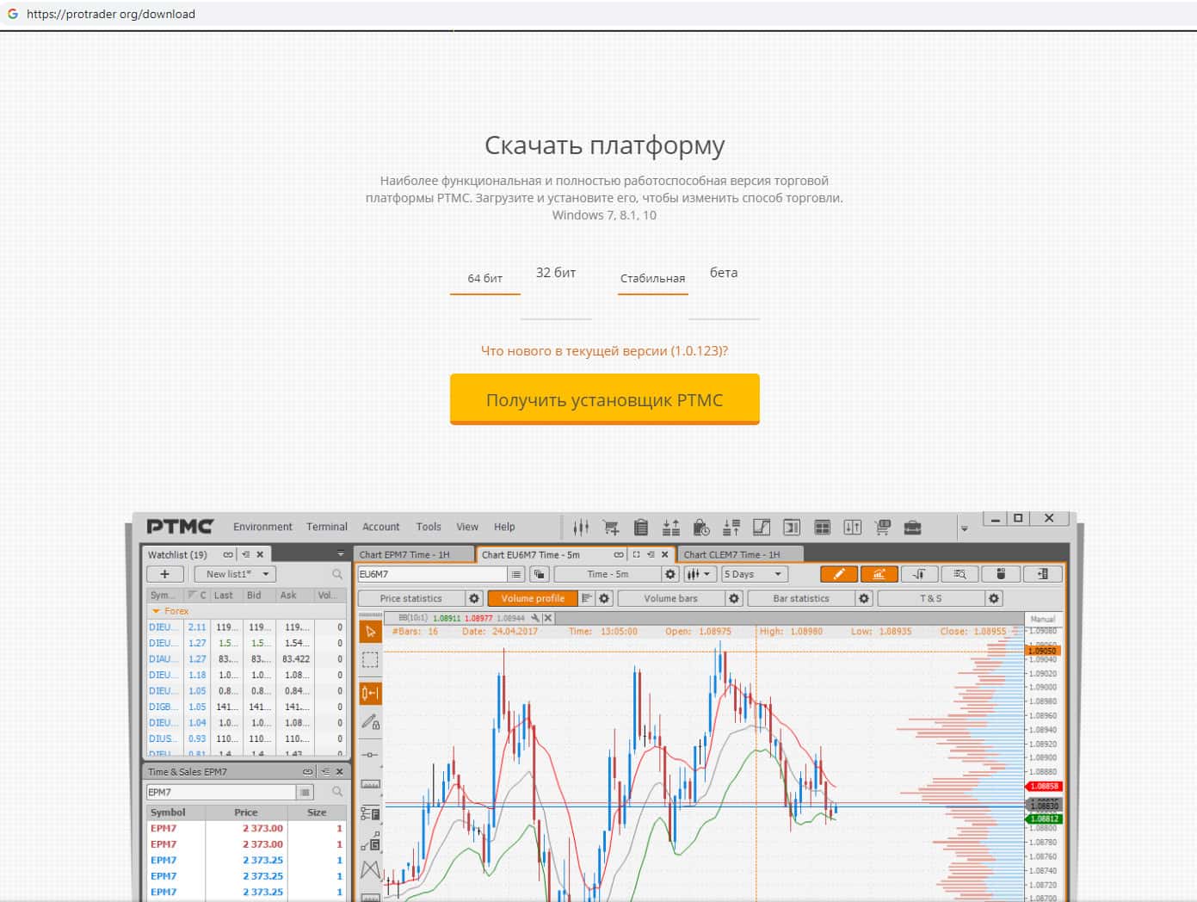Click the orange bar-arrow tool in chart sidebar

(x=370, y=693)
